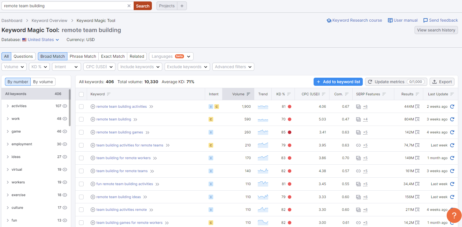
Task: Open double-arrow for 'fun remote team building activities'
Action: 157,184
